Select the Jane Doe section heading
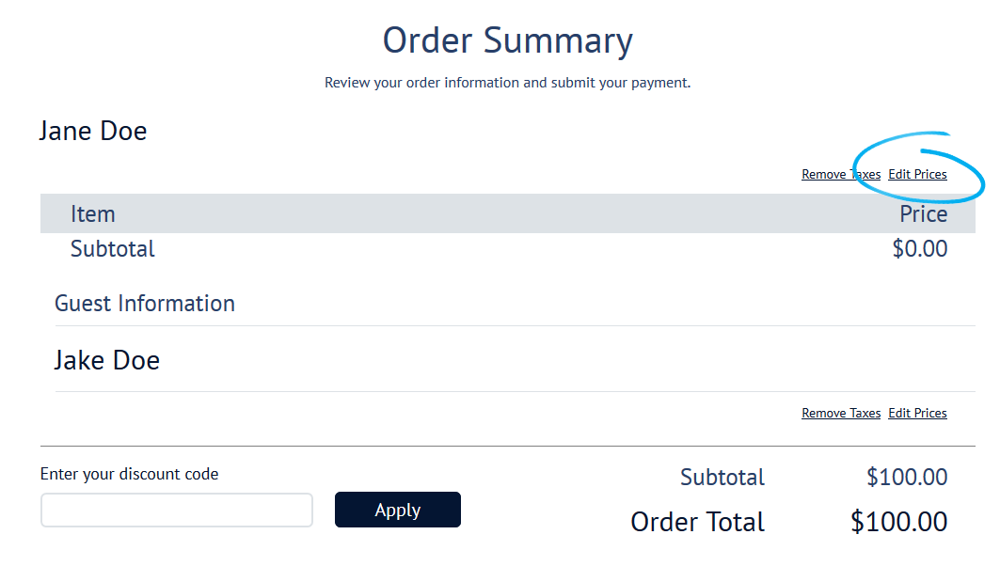 click(x=92, y=131)
